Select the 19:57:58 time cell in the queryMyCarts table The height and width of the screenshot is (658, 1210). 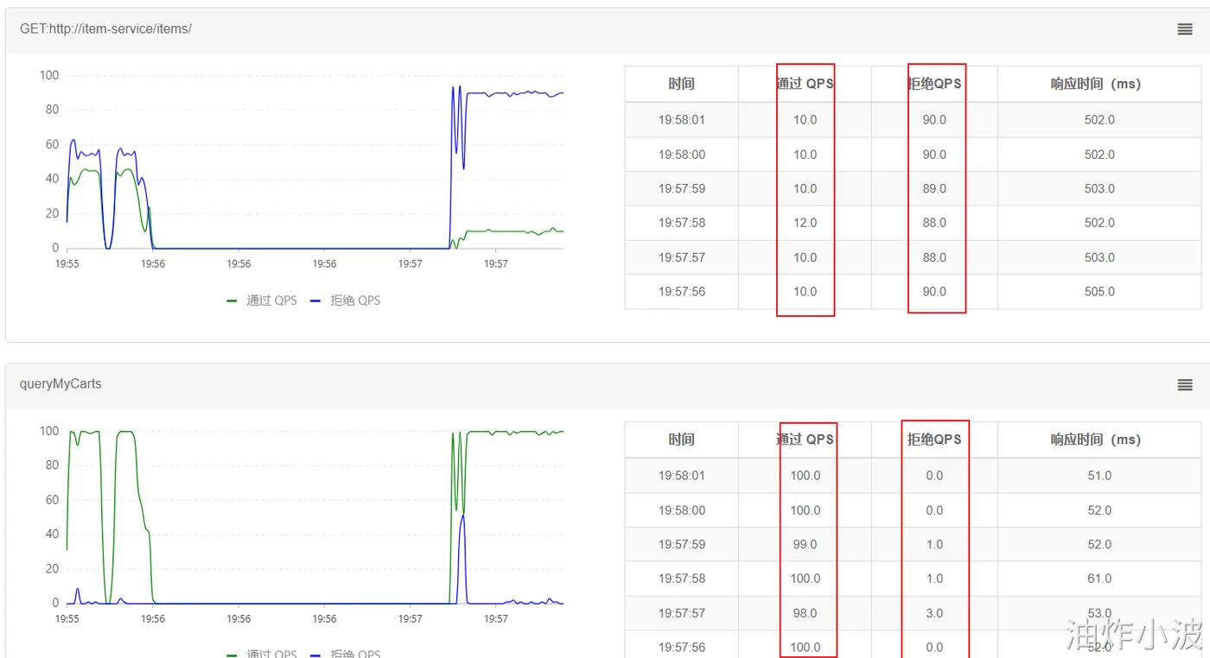682,579
